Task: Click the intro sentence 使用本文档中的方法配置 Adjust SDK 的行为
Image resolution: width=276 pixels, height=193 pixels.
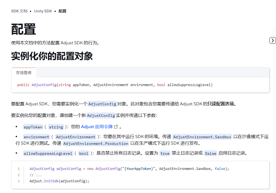Action: click(55, 43)
